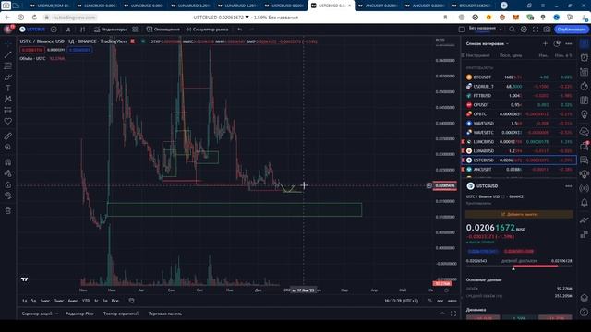Open the watchlist three-dots menu

(x=569, y=44)
